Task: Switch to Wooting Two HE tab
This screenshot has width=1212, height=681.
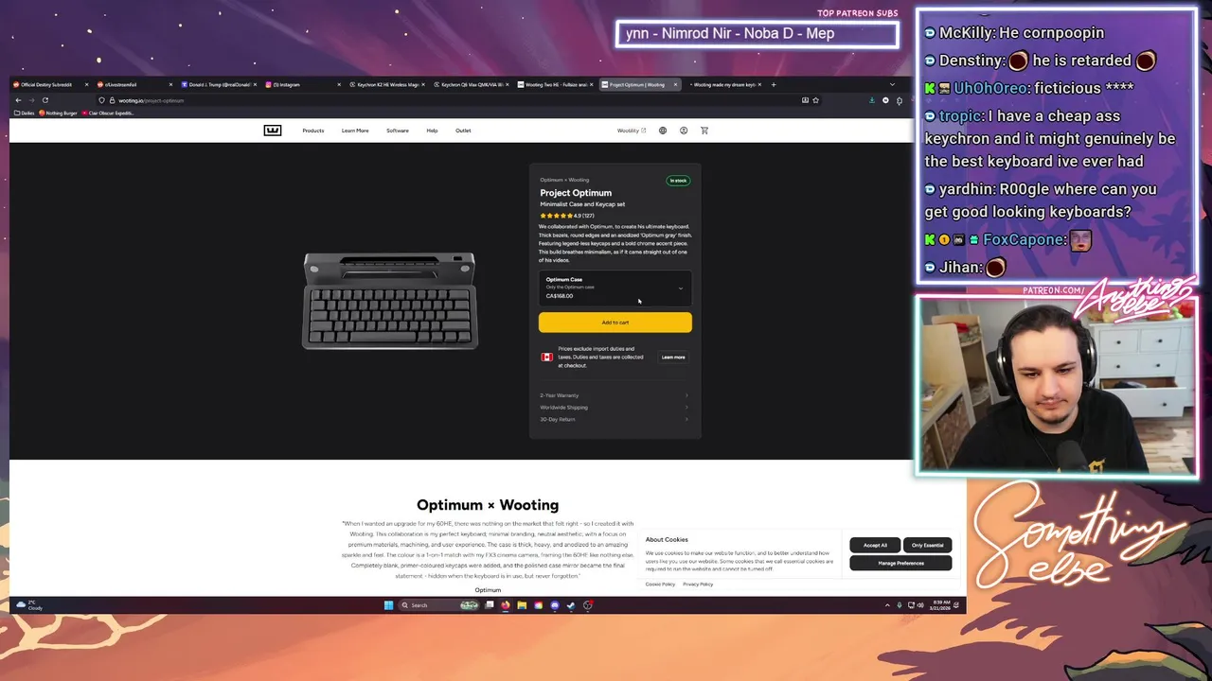Action: (x=554, y=84)
